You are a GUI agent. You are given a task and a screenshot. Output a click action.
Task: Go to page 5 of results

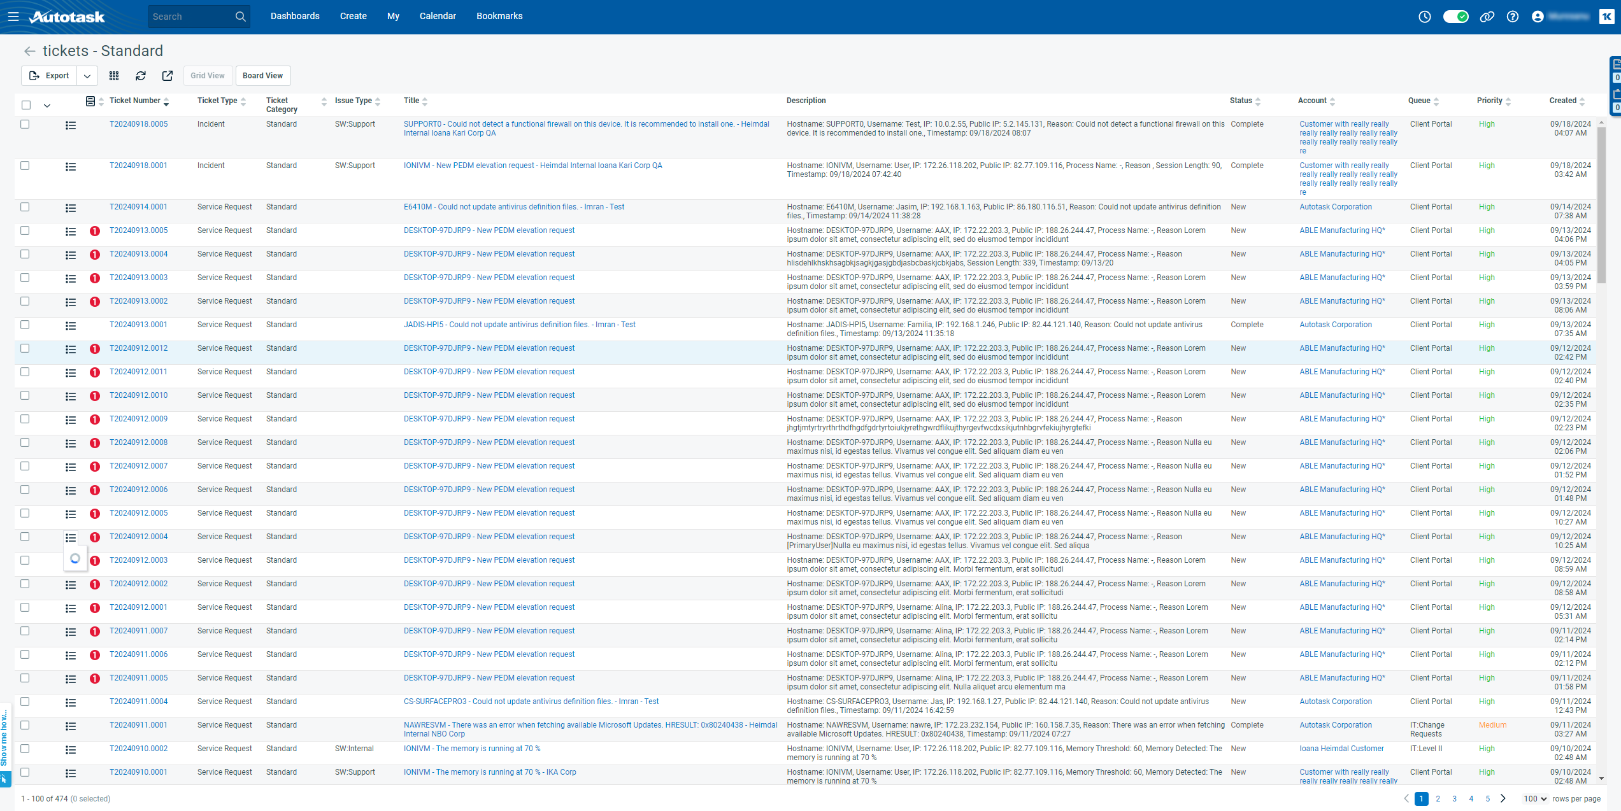(x=1487, y=799)
